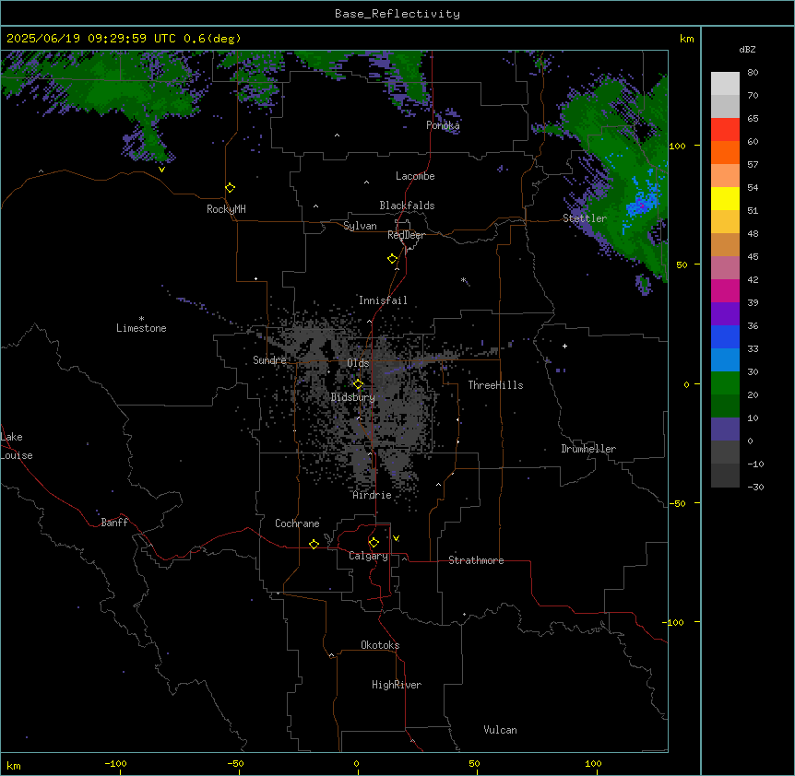Click the Olds label

coord(358,363)
